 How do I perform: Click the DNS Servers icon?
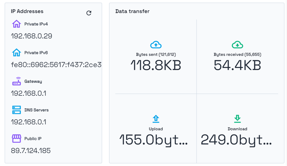tap(16, 110)
